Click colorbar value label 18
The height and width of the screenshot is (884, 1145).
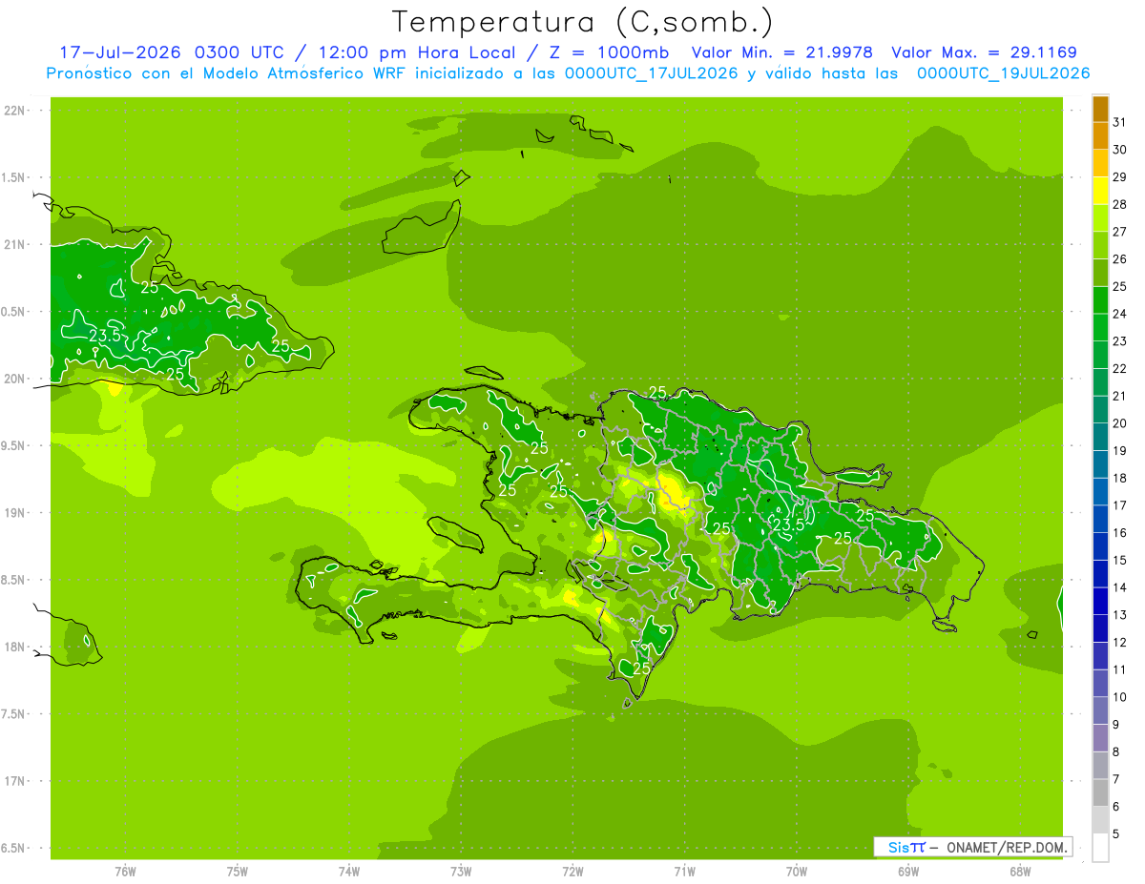[1120, 478]
